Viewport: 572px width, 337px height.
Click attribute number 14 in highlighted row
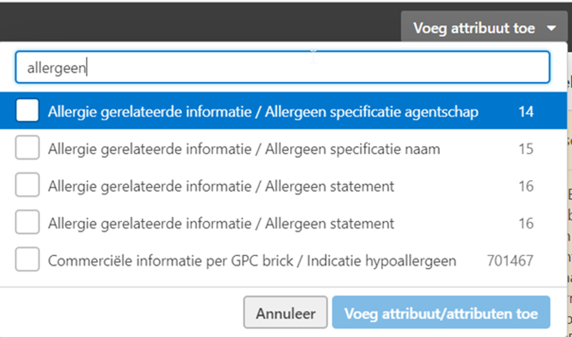tap(525, 112)
